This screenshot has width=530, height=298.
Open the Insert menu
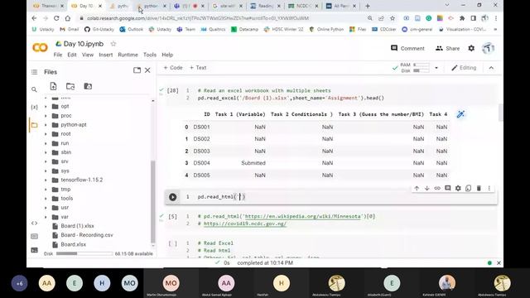coord(106,55)
